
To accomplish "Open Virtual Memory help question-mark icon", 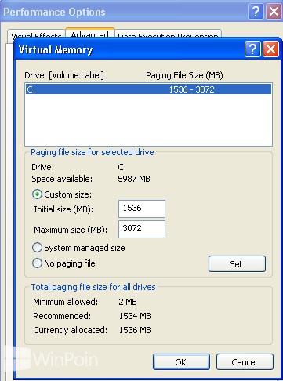I will (252, 49).
